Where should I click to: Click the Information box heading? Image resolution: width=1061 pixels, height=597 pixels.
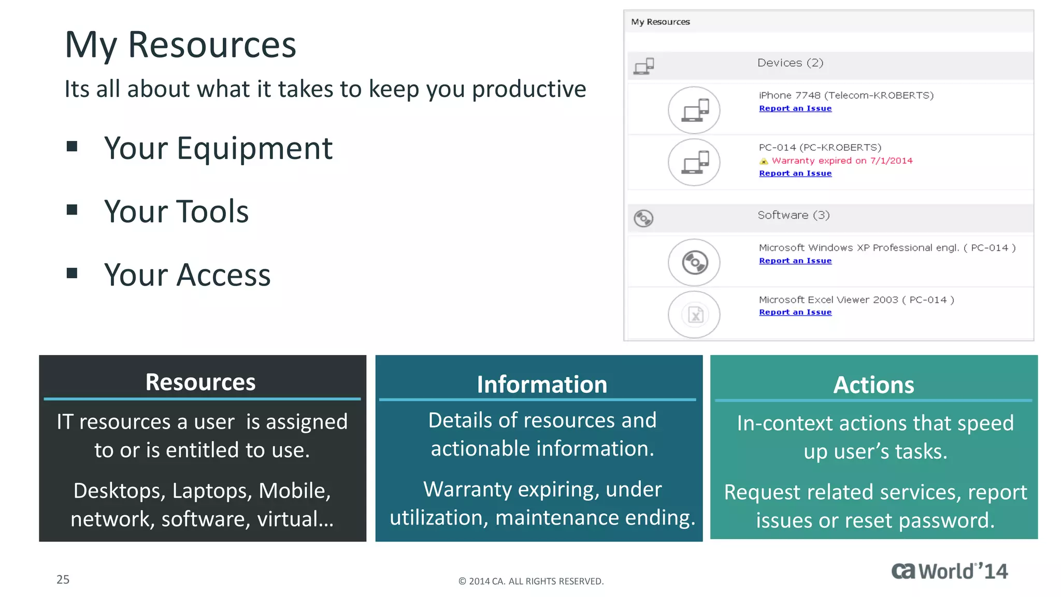542,385
